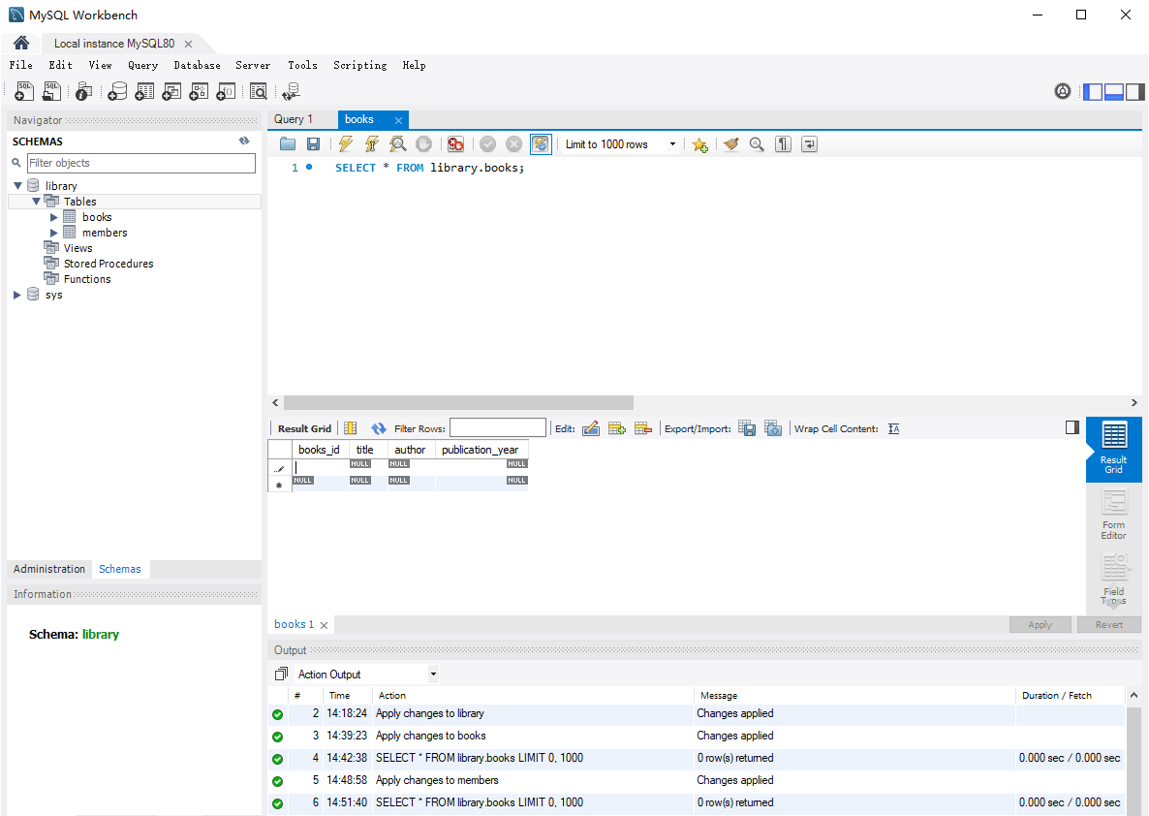Image resolution: width=1149 pixels, height=816 pixels.
Task: Open find panel magnifier icon in editor
Action: tap(757, 144)
